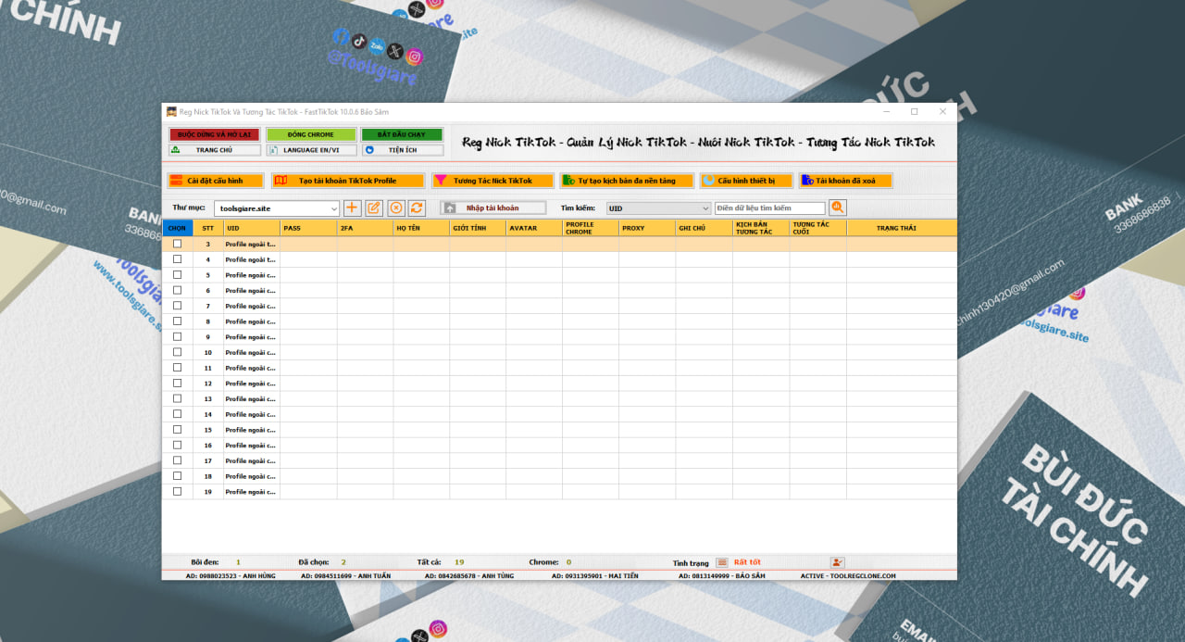Click the CHỌN column header

(x=178, y=228)
